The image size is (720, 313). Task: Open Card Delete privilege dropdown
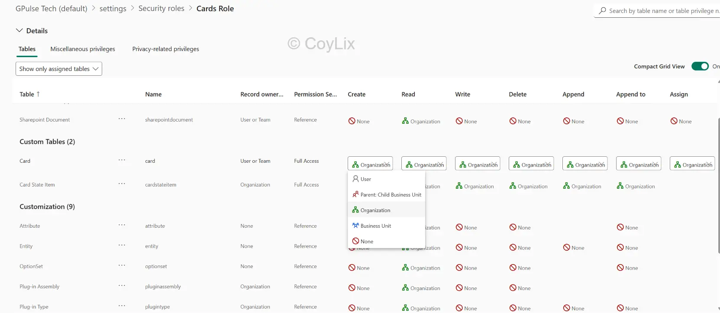(x=531, y=163)
